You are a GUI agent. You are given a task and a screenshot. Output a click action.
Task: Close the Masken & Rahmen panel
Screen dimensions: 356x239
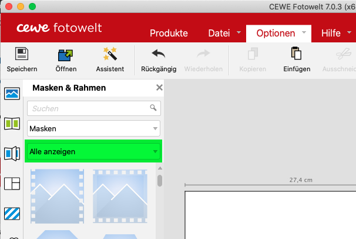pos(159,87)
